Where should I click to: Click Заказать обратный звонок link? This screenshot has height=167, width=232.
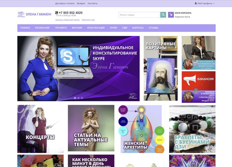(67, 20)
